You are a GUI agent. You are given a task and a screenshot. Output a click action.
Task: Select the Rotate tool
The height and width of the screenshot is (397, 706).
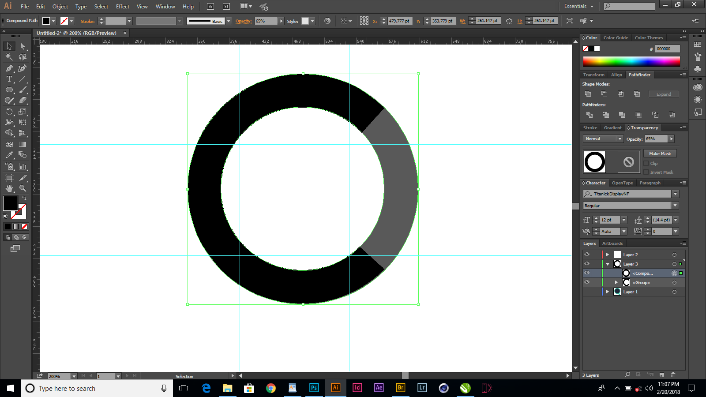coord(9,112)
